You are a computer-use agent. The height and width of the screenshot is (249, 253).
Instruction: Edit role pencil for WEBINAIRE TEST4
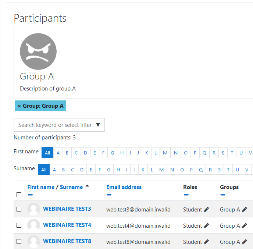coord(206,225)
